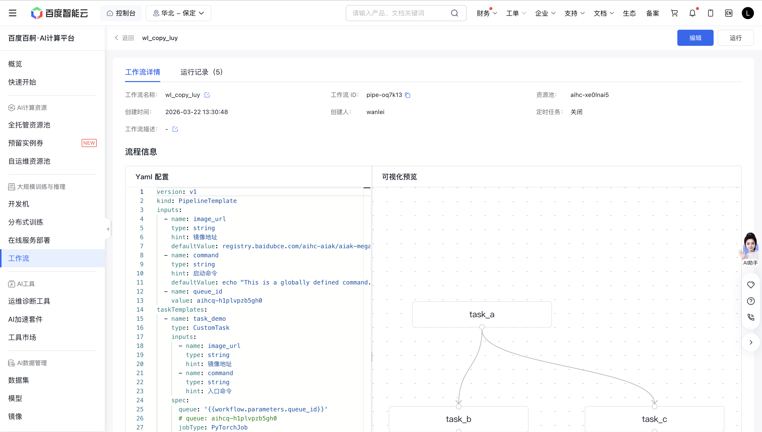This screenshot has height=432, width=762.
Task: Click the customer phone support icon
Action: tap(751, 317)
